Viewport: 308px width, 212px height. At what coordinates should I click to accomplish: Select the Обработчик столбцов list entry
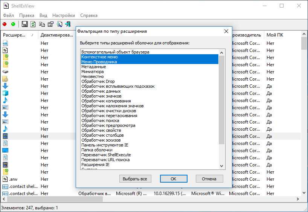pos(149,135)
